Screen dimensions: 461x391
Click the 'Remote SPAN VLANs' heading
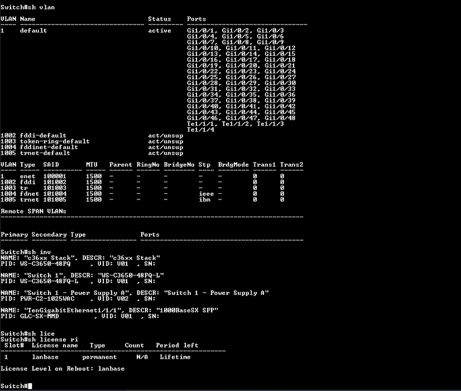[x=33, y=211]
